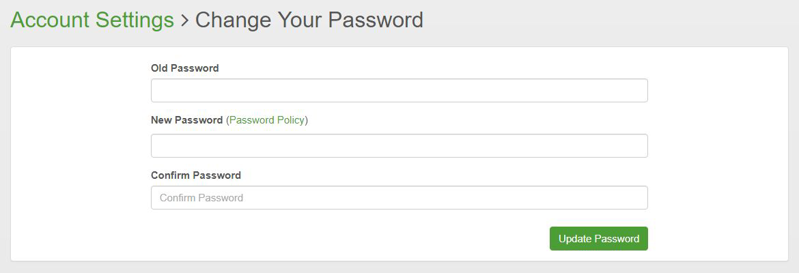This screenshot has width=799, height=273.
Task: Click the box with Confirm Password placeholder
Action: 399,198
